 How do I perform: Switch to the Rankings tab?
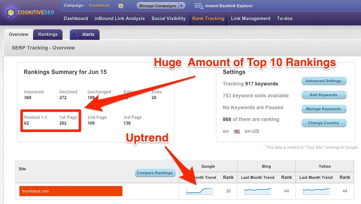(x=48, y=34)
